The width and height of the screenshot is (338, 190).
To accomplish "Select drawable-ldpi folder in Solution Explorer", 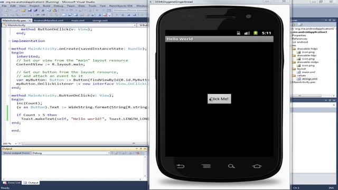I will click(x=306, y=55).
